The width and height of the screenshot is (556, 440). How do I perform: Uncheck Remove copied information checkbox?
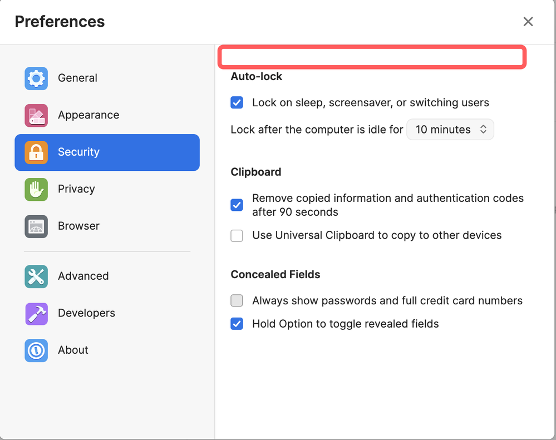tap(237, 205)
